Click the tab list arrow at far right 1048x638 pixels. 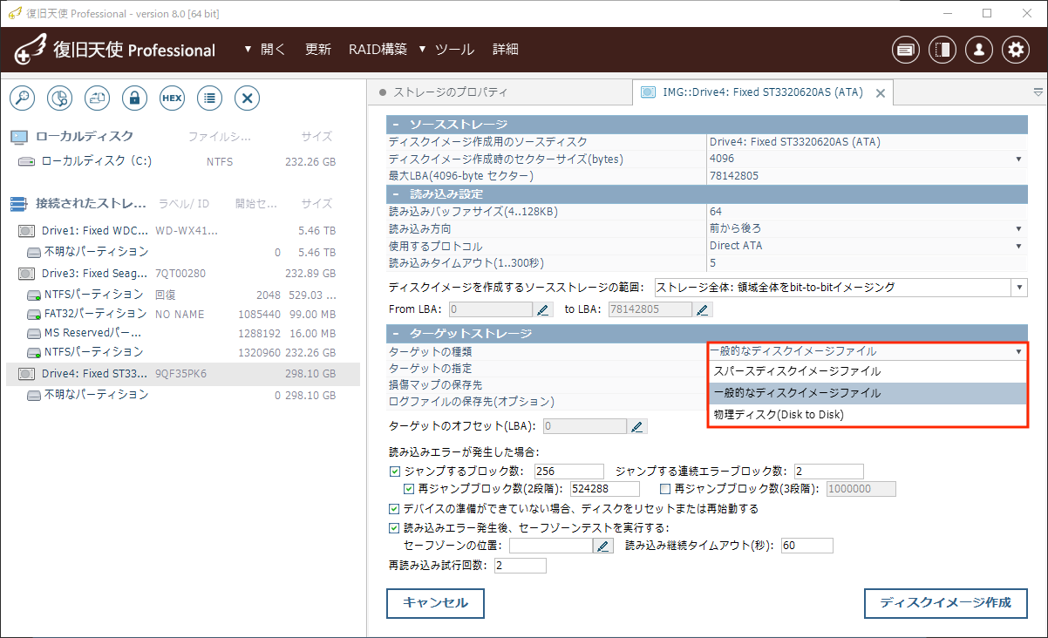point(1038,92)
